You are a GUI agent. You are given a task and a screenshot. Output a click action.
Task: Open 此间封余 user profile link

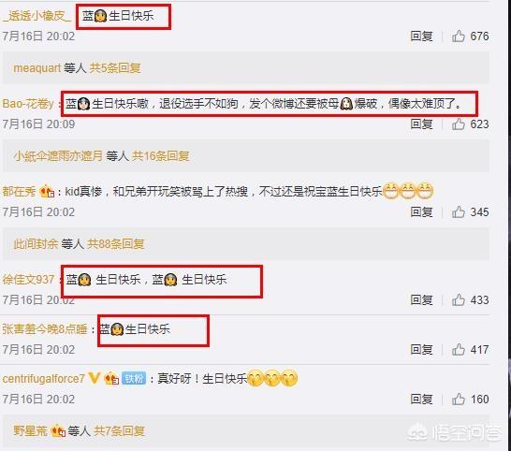click(36, 244)
